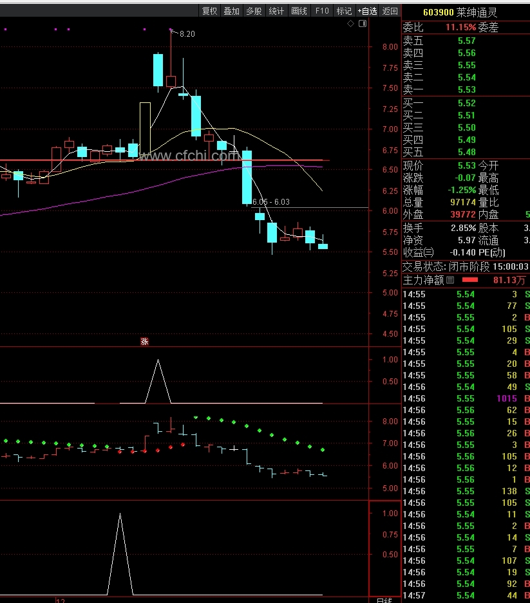
Task: Click the 8.20 high price label
Action: click(187, 34)
